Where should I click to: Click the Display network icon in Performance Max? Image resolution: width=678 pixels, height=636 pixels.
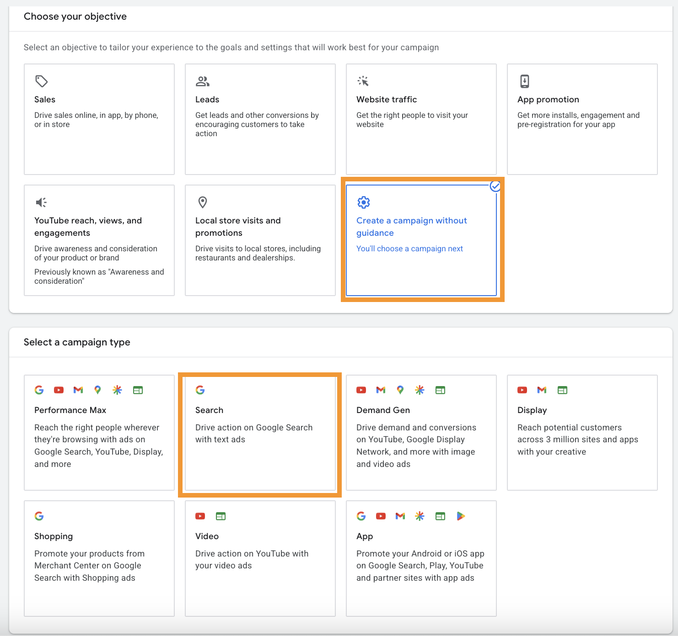click(x=138, y=390)
